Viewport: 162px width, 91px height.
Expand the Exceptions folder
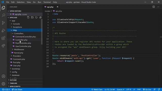25,27
